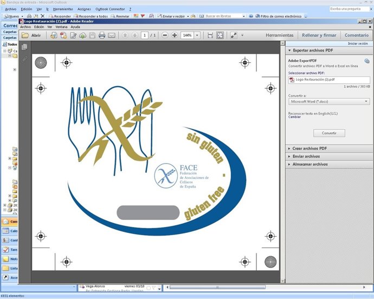Click the email envelope icon in Reader toolbar

[x=112, y=35]
